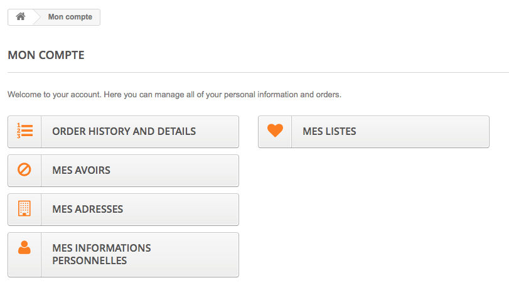Open the Mes Listes wishlist page
Viewport: 509px width, 300px height.
pyautogui.click(x=373, y=132)
